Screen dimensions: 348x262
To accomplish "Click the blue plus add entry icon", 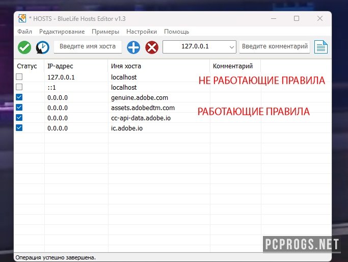I will (133, 47).
